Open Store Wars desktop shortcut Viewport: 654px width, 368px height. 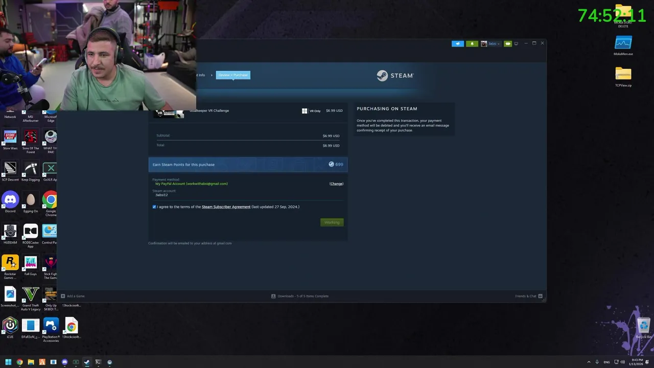(10, 140)
